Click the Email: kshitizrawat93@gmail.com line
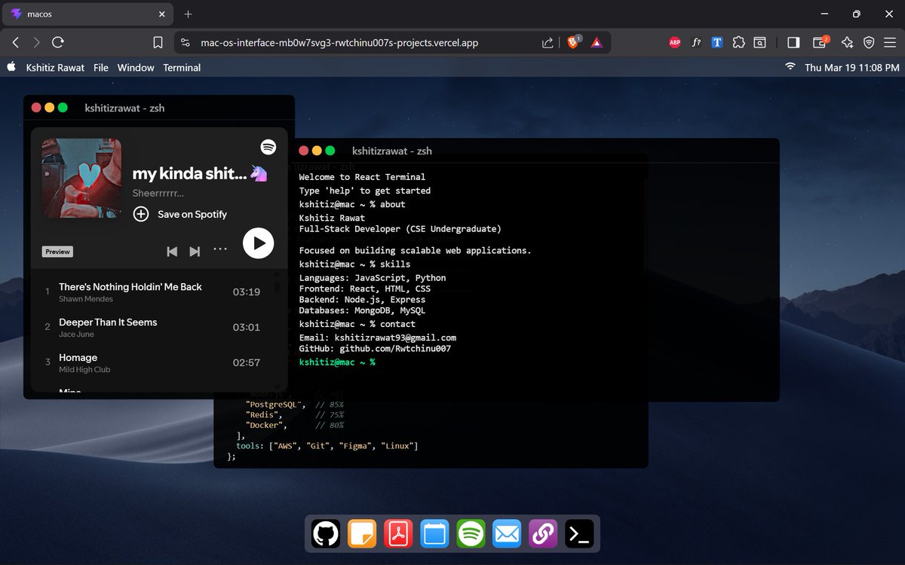The height and width of the screenshot is (565, 905). point(377,337)
